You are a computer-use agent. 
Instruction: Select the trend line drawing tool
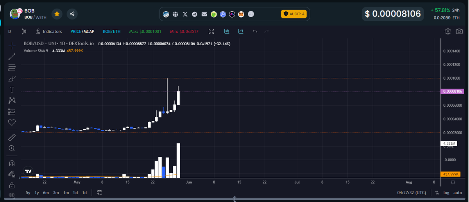[12, 57]
